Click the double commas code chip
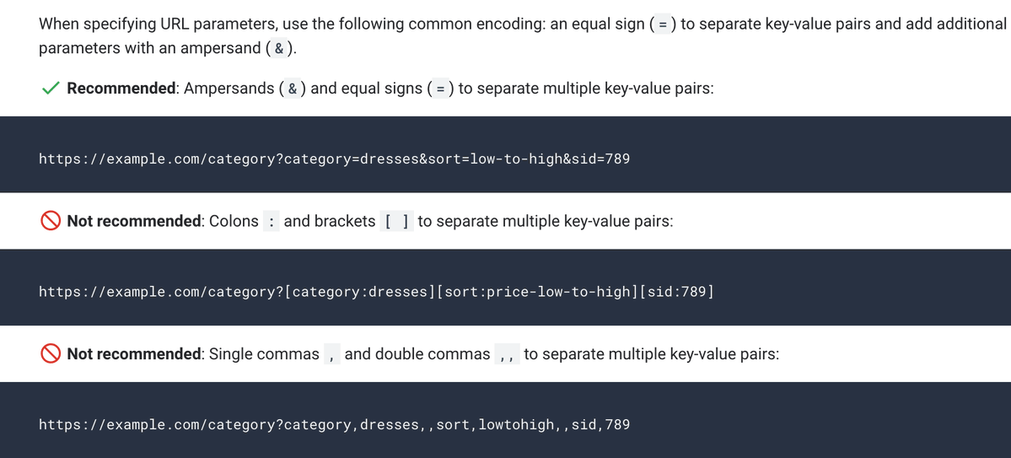 point(507,354)
